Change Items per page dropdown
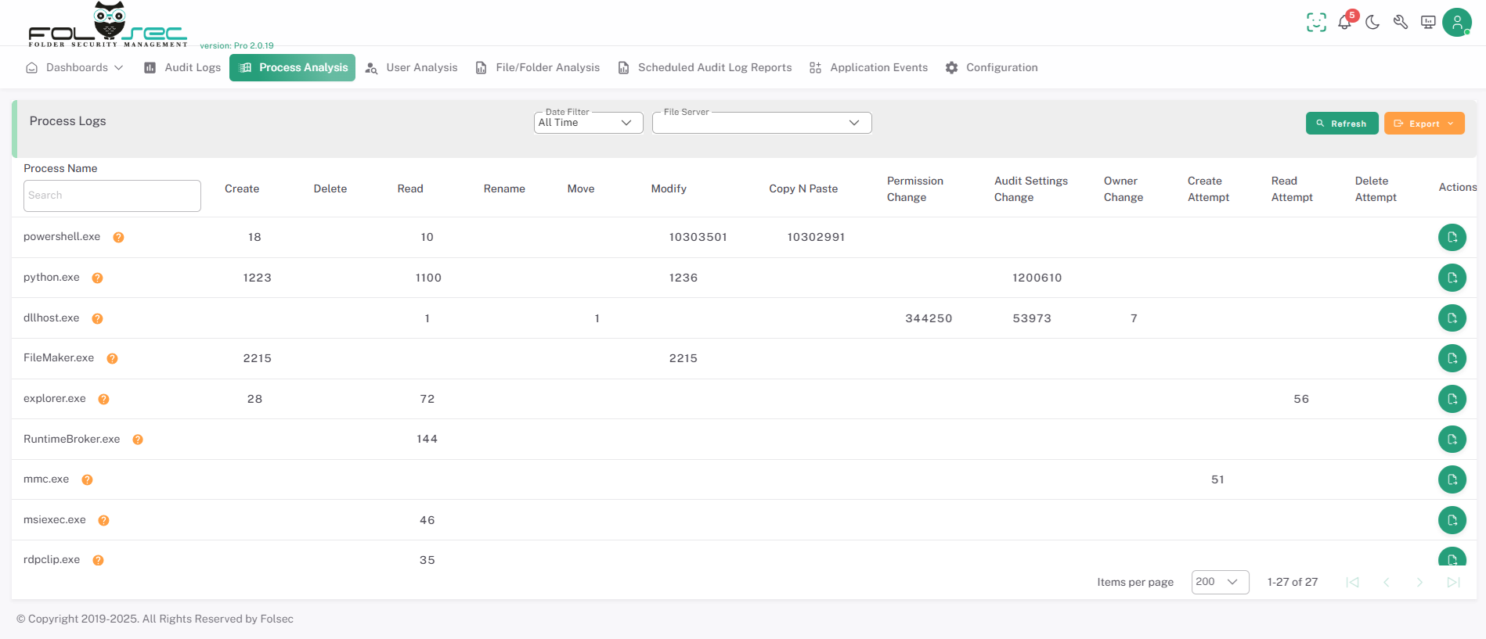 (1219, 582)
